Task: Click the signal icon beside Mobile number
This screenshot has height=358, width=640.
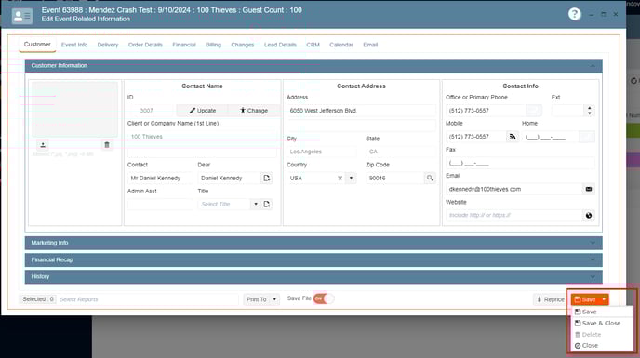Action: 513,137
